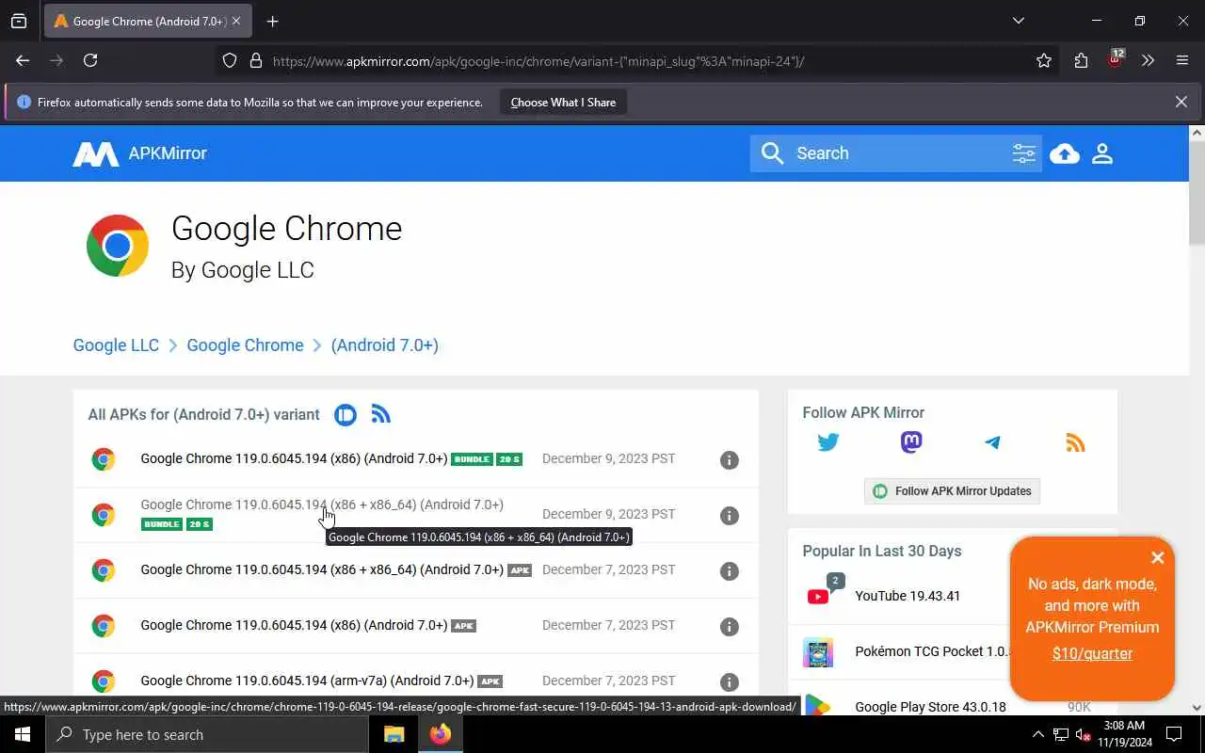Open RSS feed icon beside variant heading
1205x753 pixels.
[380, 414]
